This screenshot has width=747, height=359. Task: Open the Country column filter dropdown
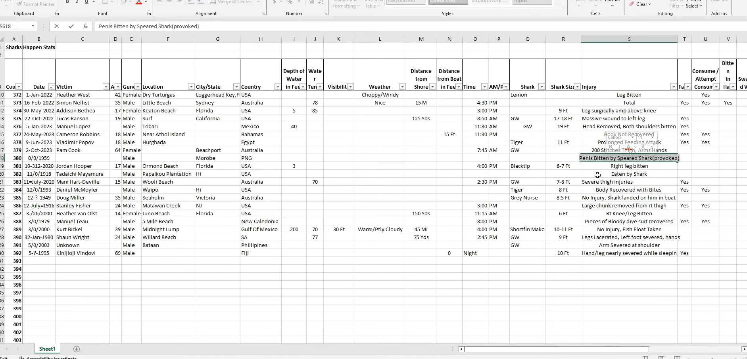pos(277,87)
